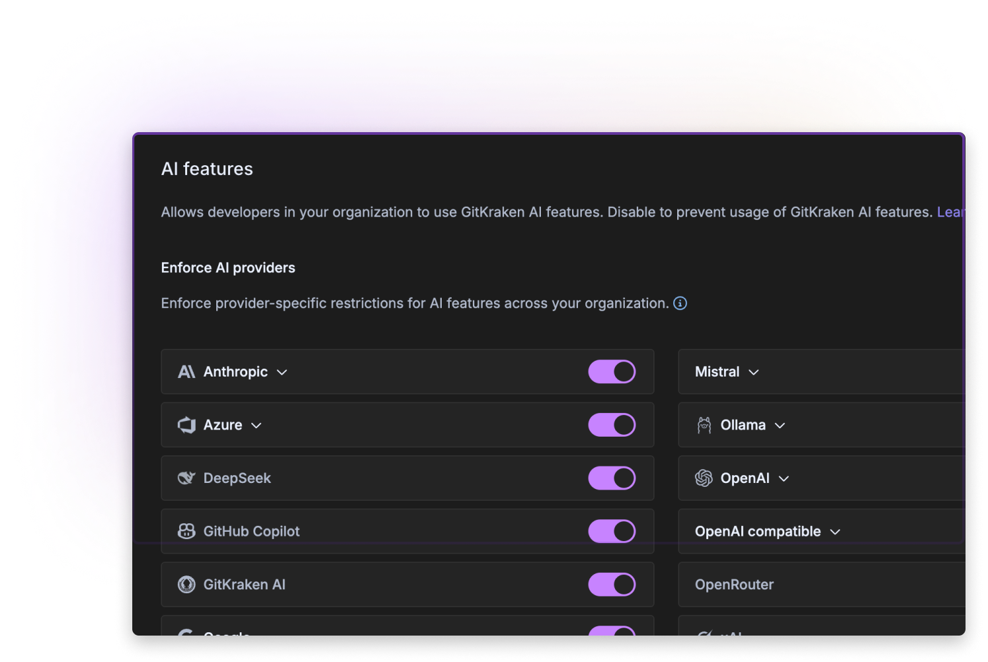Click the DeepSeek provider label
Screen dimensions: 988x662
(x=237, y=478)
